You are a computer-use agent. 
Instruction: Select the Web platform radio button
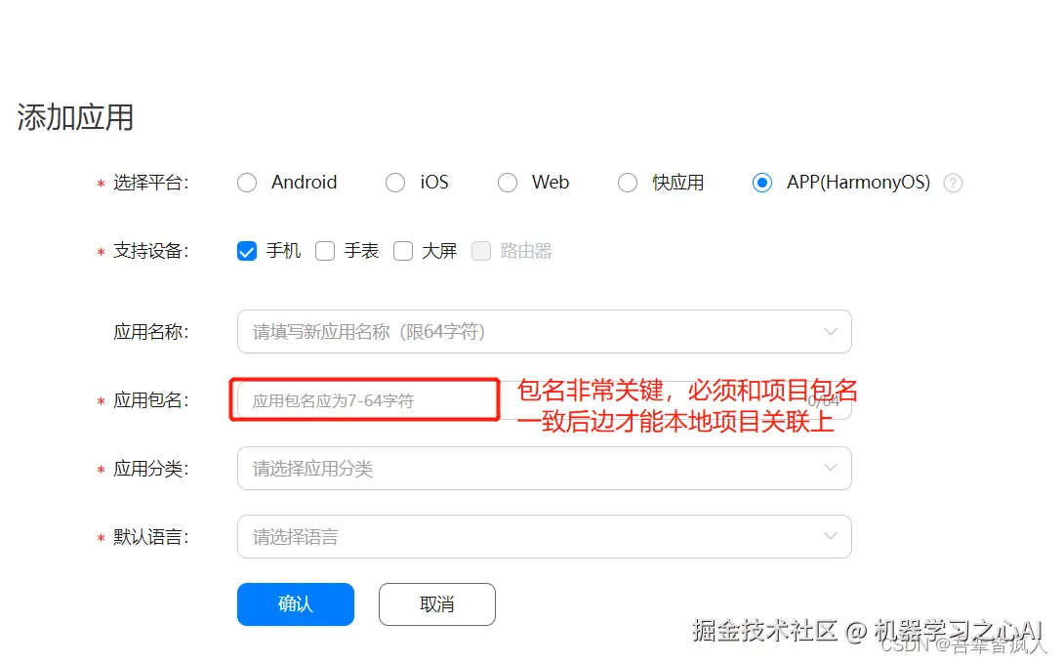[507, 184]
